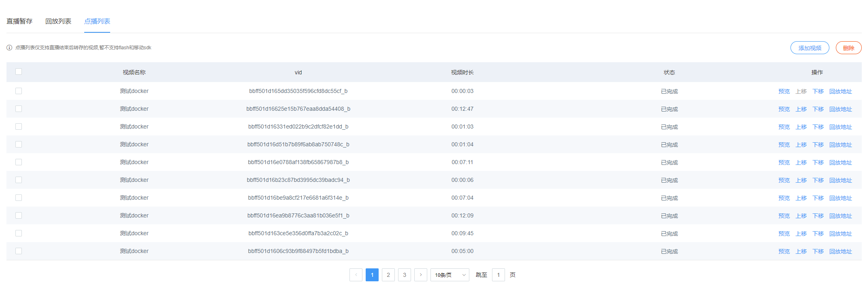The width and height of the screenshot is (865, 291).
Task: Open 回放地址 for the 00:00:03 video
Action: (x=841, y=91)
